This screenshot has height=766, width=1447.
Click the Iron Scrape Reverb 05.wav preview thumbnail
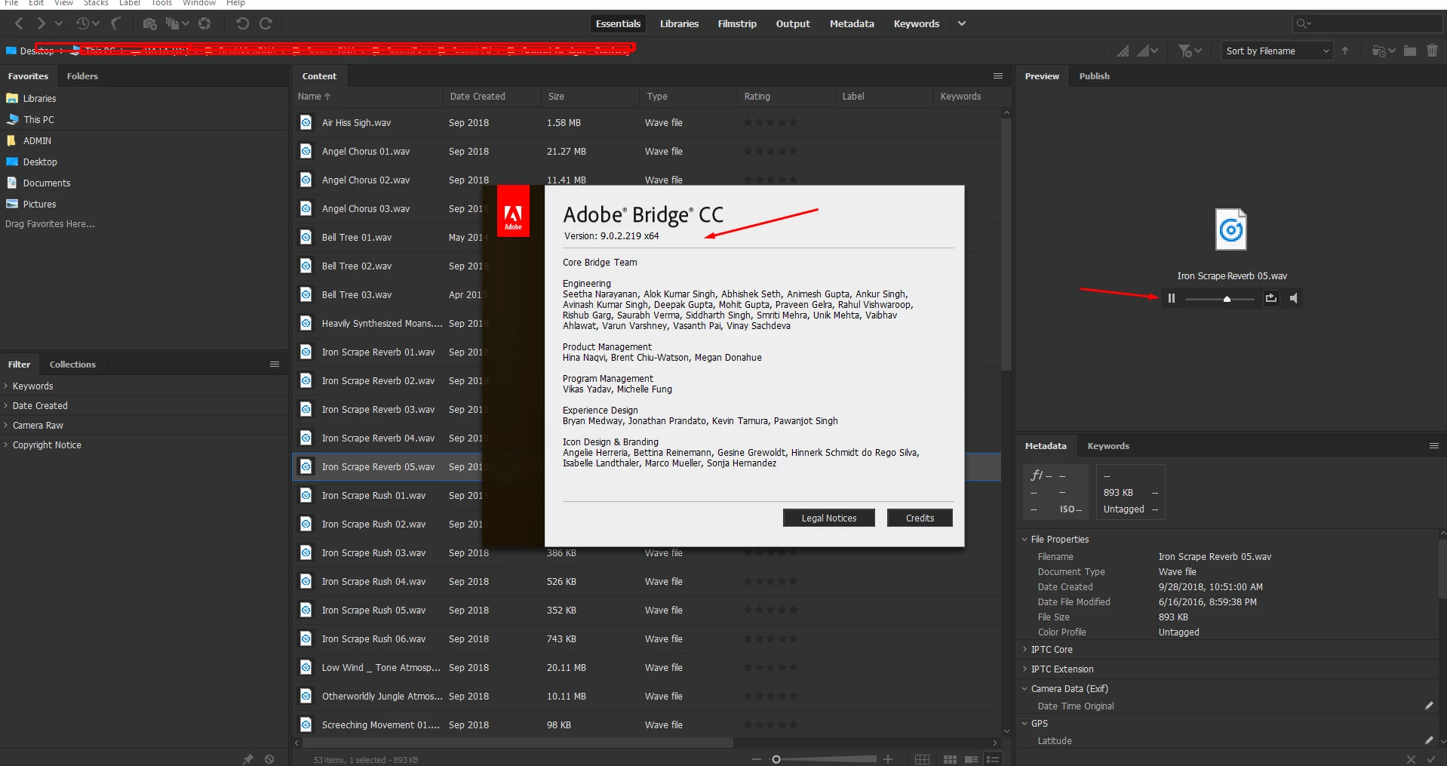pos(1231,229)
